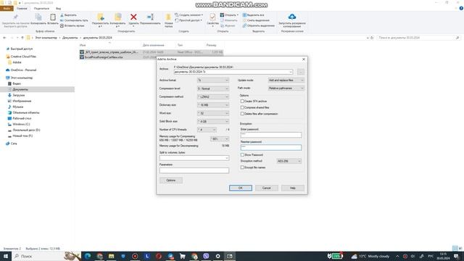Open Microsoft Edge from the taskbar
This screenshot has width=464, height=261.
point(88,256)
